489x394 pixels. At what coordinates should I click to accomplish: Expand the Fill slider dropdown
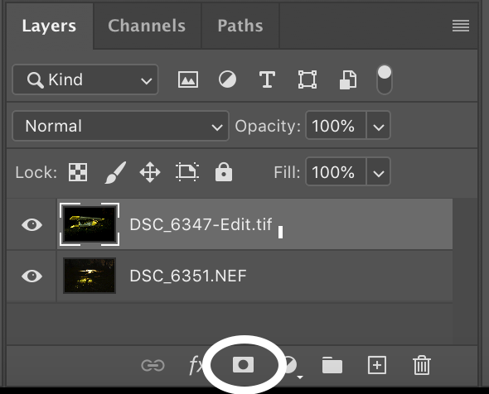pos(378,172)
